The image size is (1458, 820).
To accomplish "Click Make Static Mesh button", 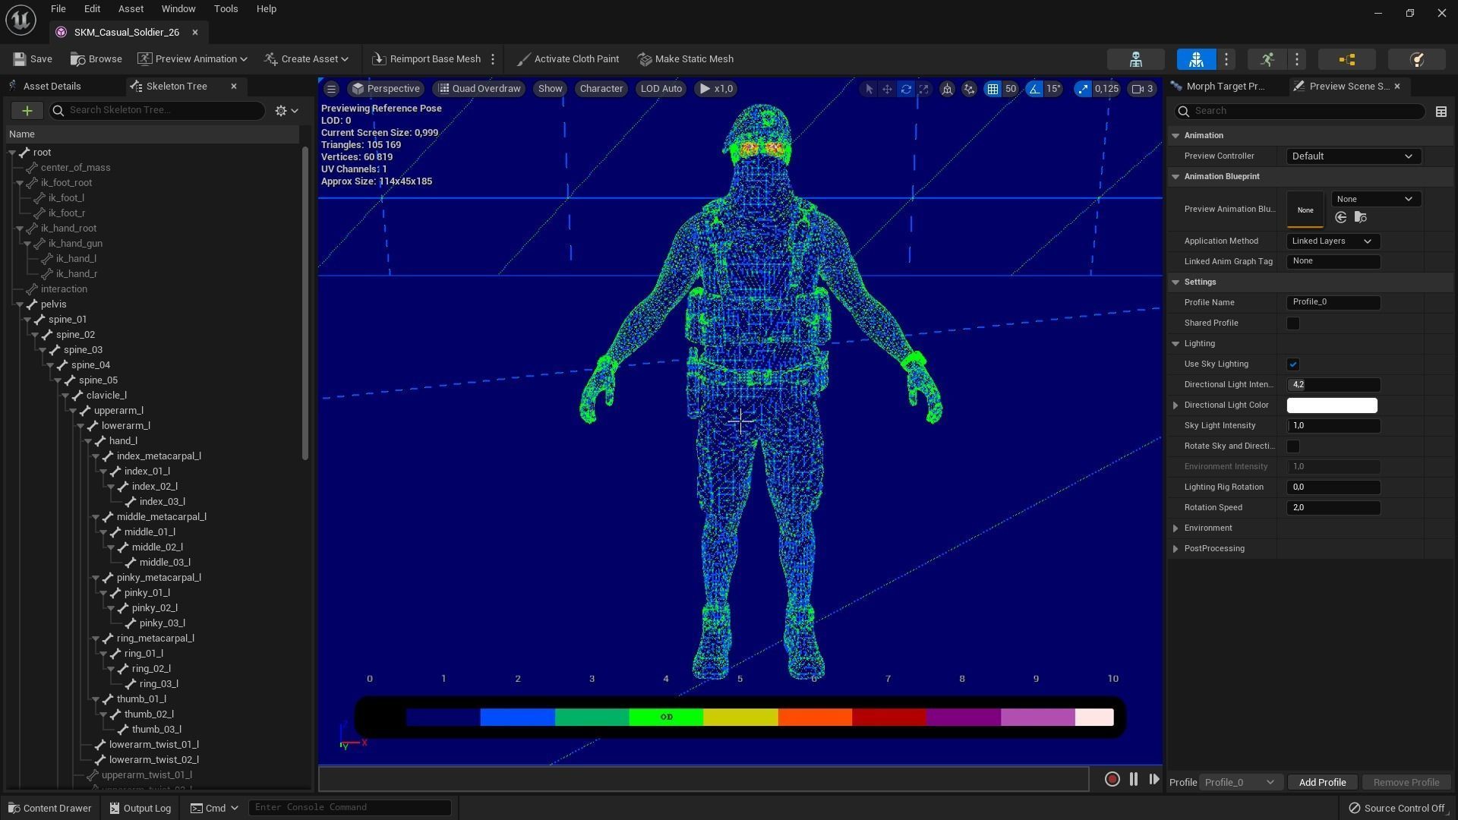I will click(x=686, y=59).
